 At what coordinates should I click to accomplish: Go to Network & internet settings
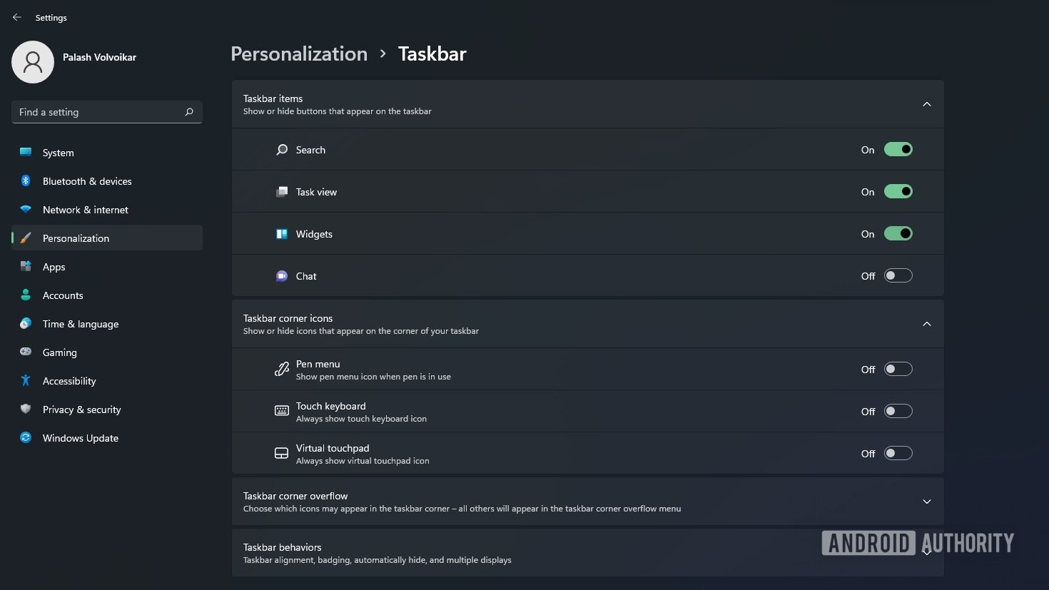click(x=85, y=210)
